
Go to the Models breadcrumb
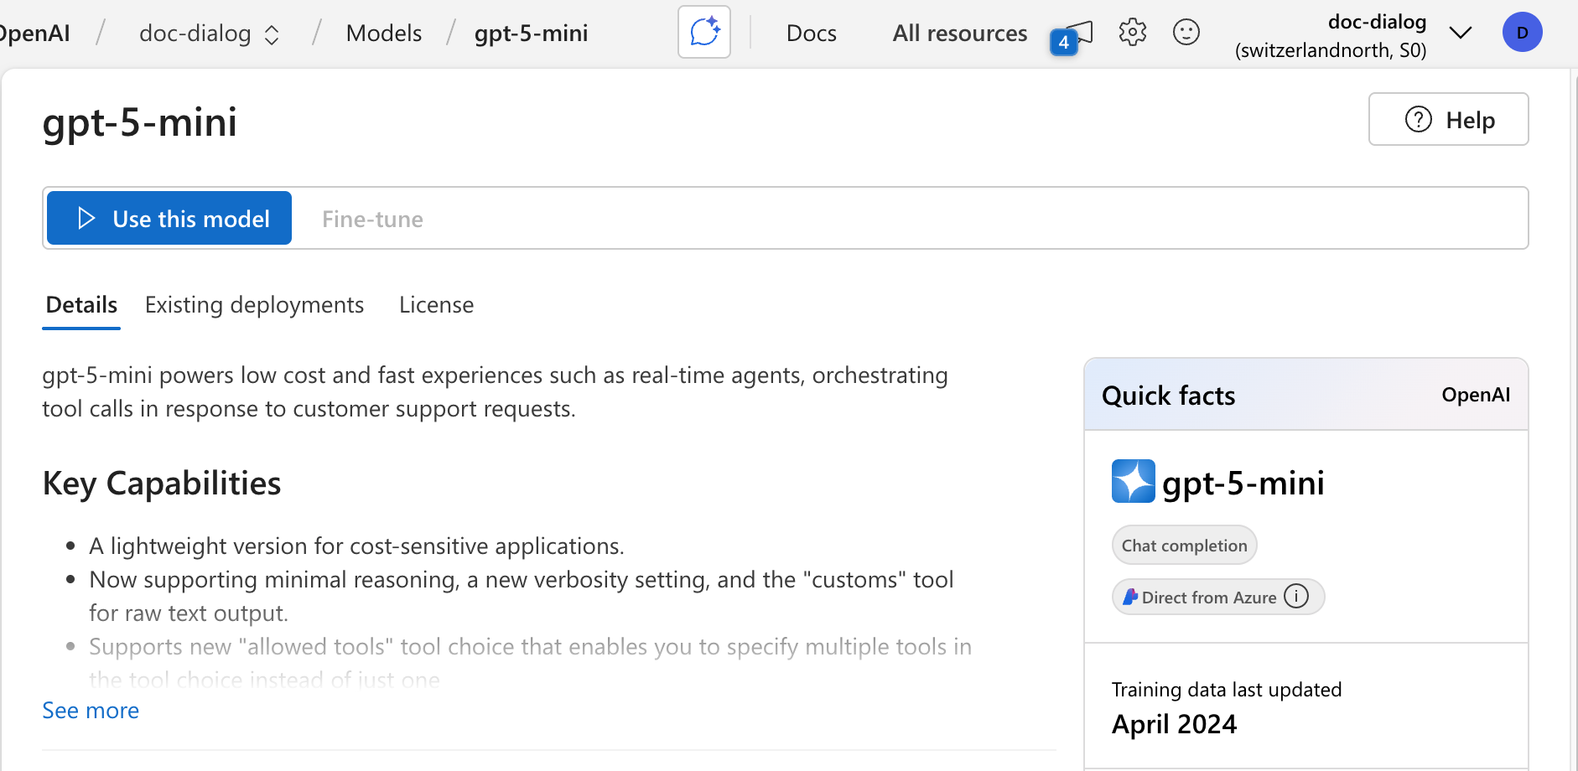pos(384,34)
